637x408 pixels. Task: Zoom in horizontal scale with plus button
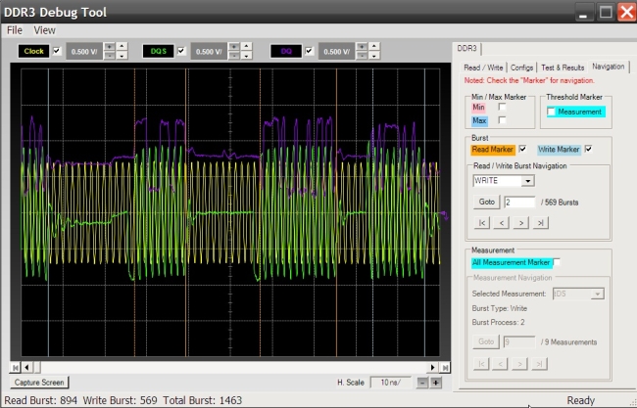(x=436, y=383)
